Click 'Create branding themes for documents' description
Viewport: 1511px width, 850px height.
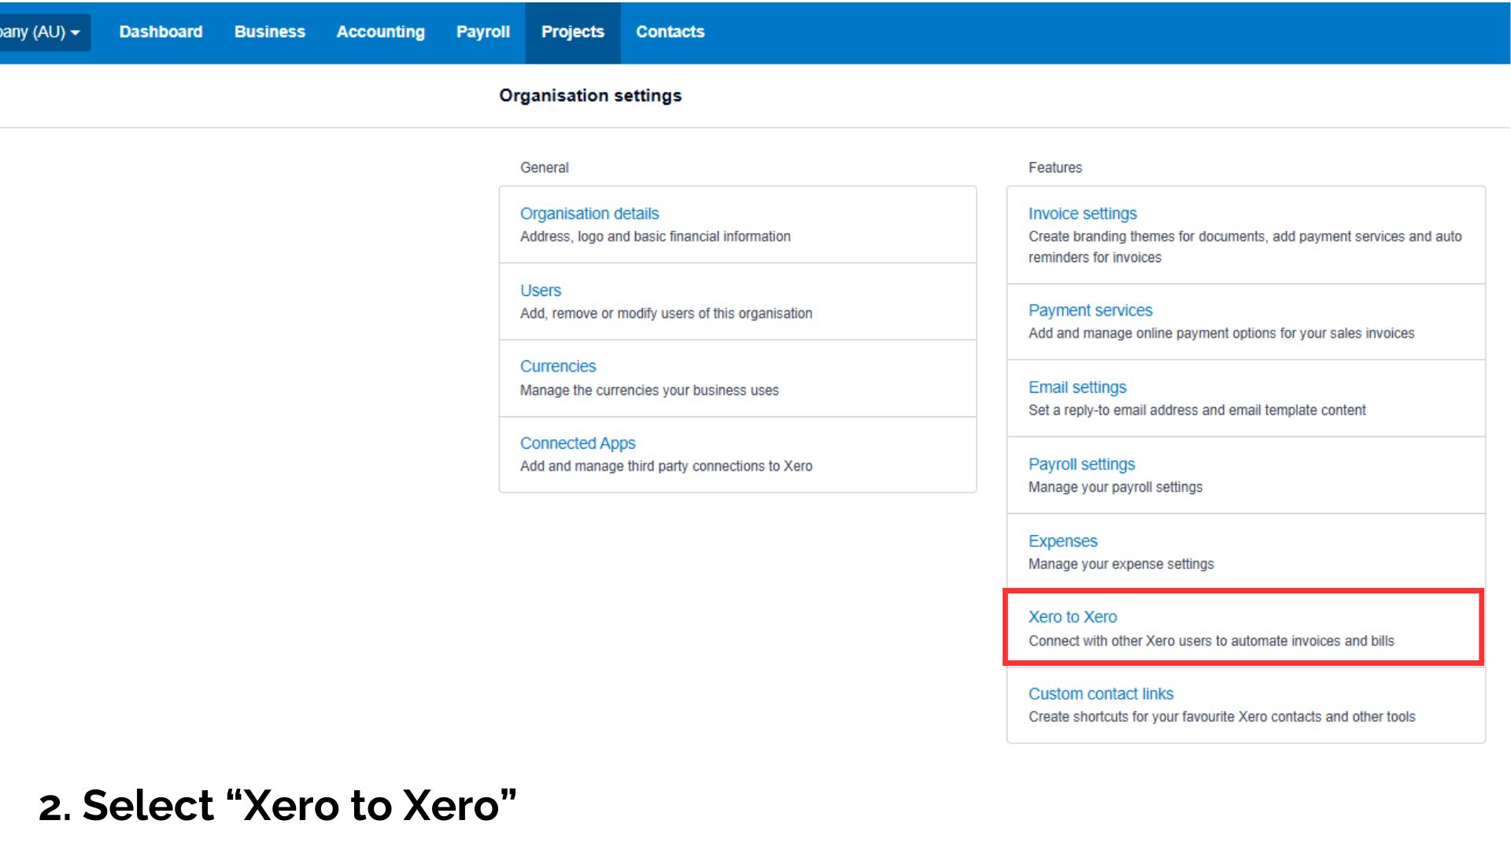pos(1245,246)
